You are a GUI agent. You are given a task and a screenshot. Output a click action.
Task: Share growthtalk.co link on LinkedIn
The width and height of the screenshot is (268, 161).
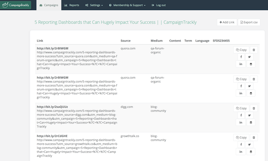click(241, 152)
